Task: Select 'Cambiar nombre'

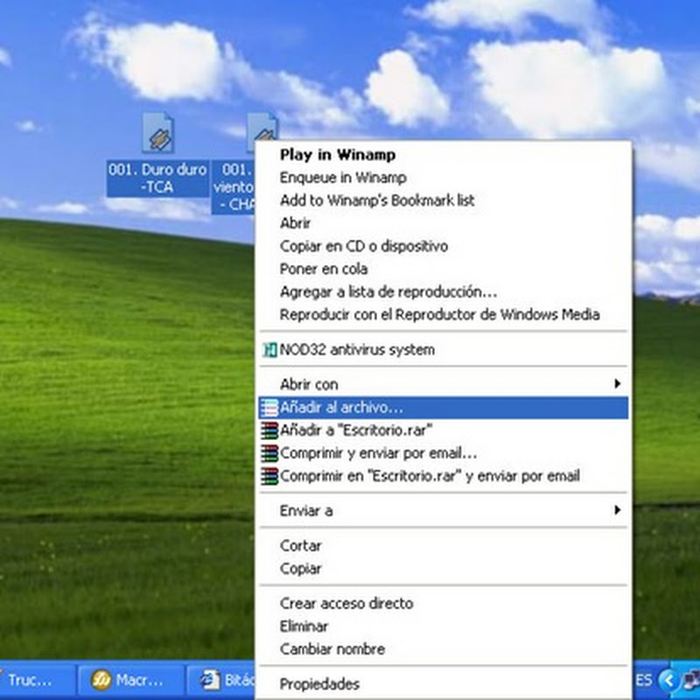Action: [444, 649]
